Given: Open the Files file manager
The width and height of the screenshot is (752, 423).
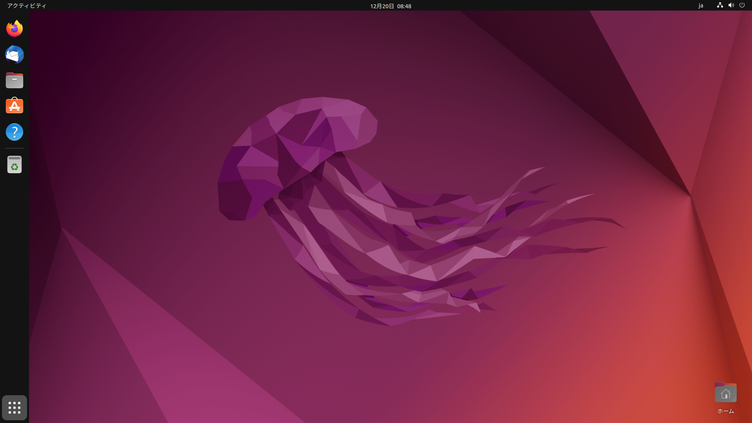Looking at the screenshot, I should click(14, 80).
